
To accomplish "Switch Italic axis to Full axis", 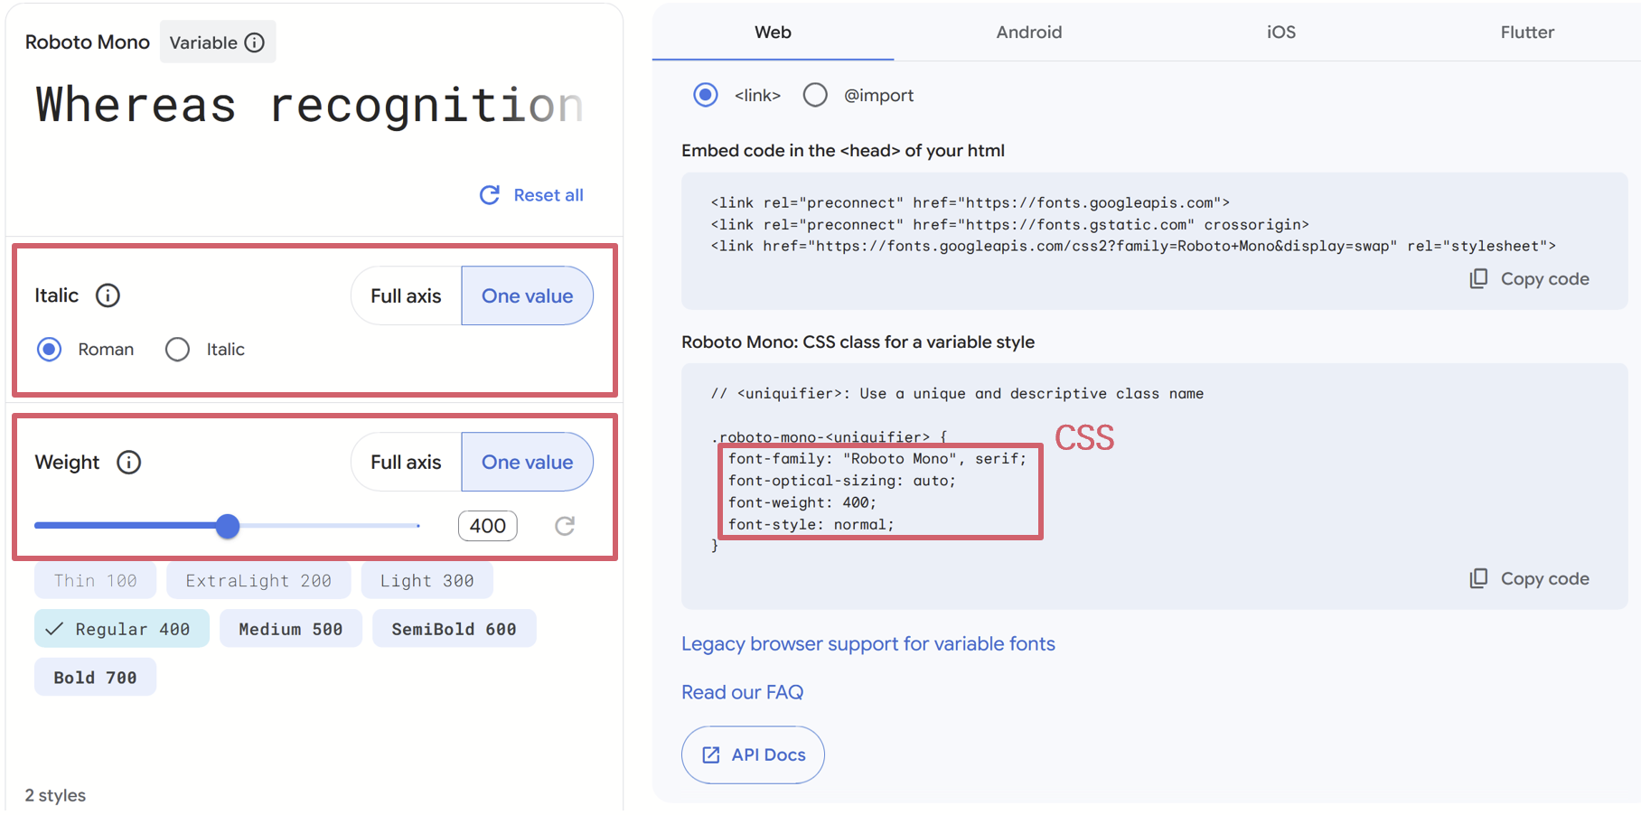I will (x=406, y=295).
